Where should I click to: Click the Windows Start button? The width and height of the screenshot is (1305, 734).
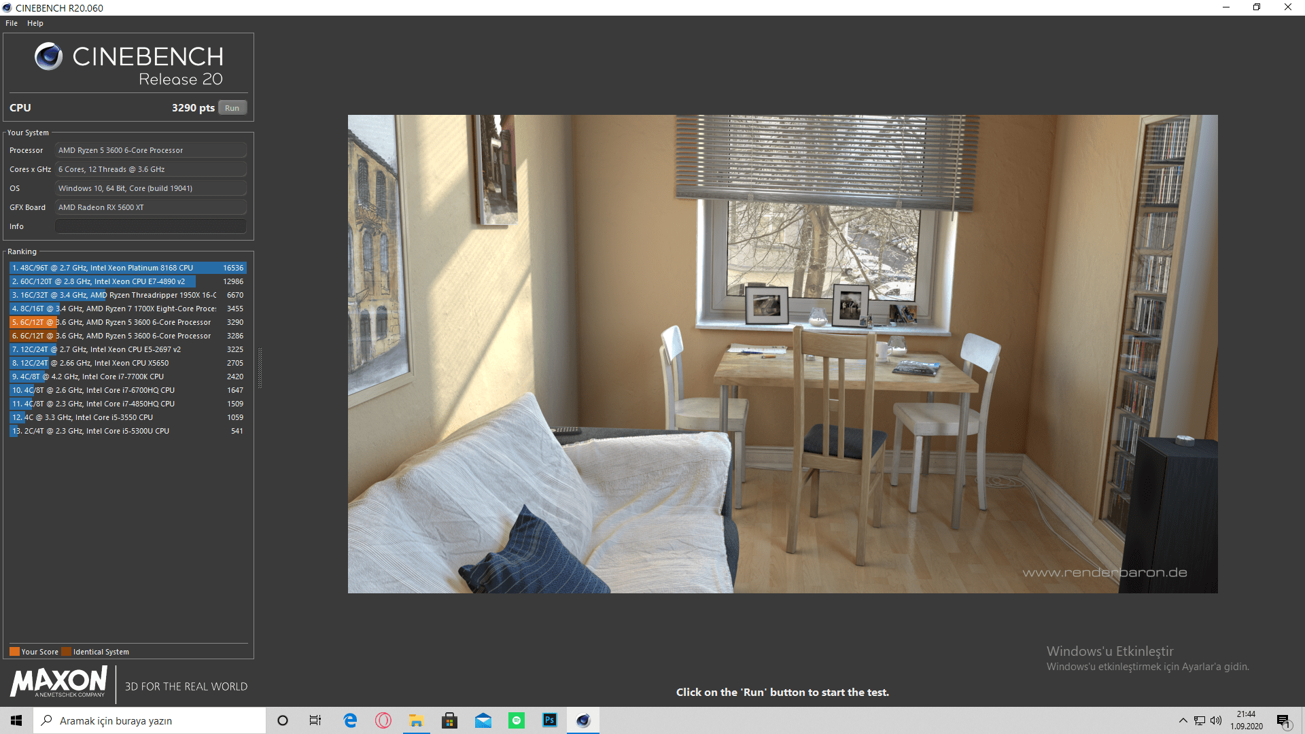tap(16, 720)
